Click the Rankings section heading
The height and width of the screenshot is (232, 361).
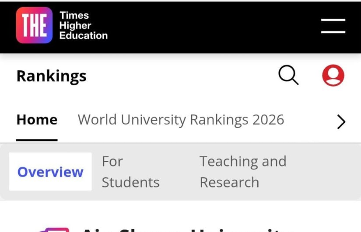tap(51, 76)
